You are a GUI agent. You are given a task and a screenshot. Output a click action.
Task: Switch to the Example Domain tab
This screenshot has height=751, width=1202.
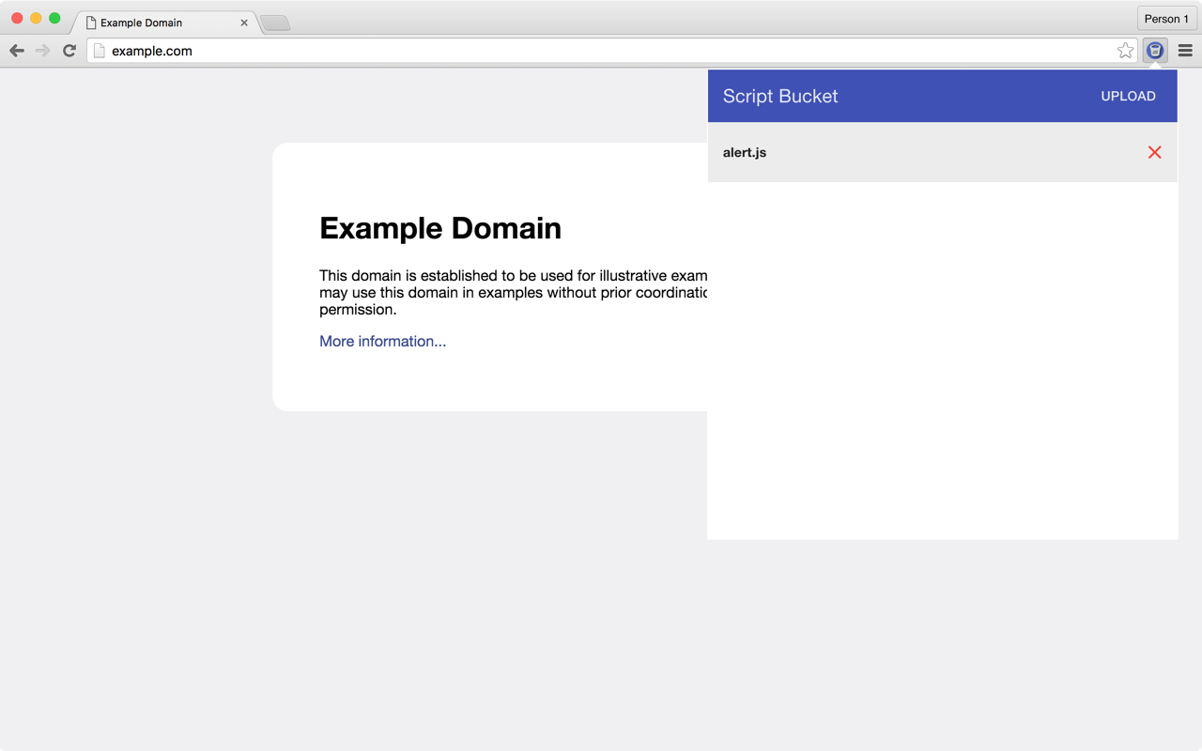point(166,23)
